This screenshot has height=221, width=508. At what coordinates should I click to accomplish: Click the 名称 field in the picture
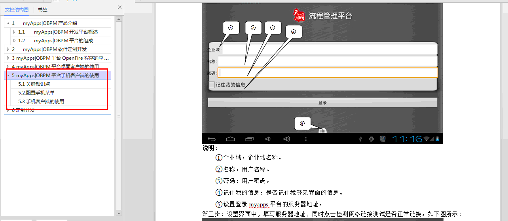pyautogui.click(x=328, y=61)
